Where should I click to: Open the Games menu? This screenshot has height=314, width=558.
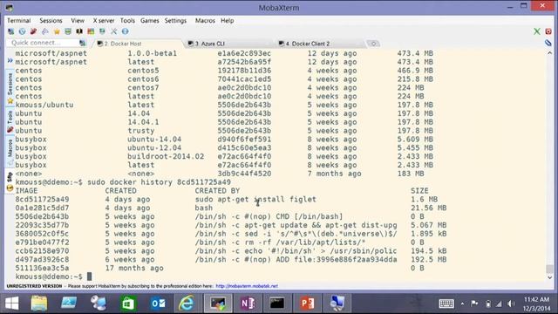(x=149, y=21)
